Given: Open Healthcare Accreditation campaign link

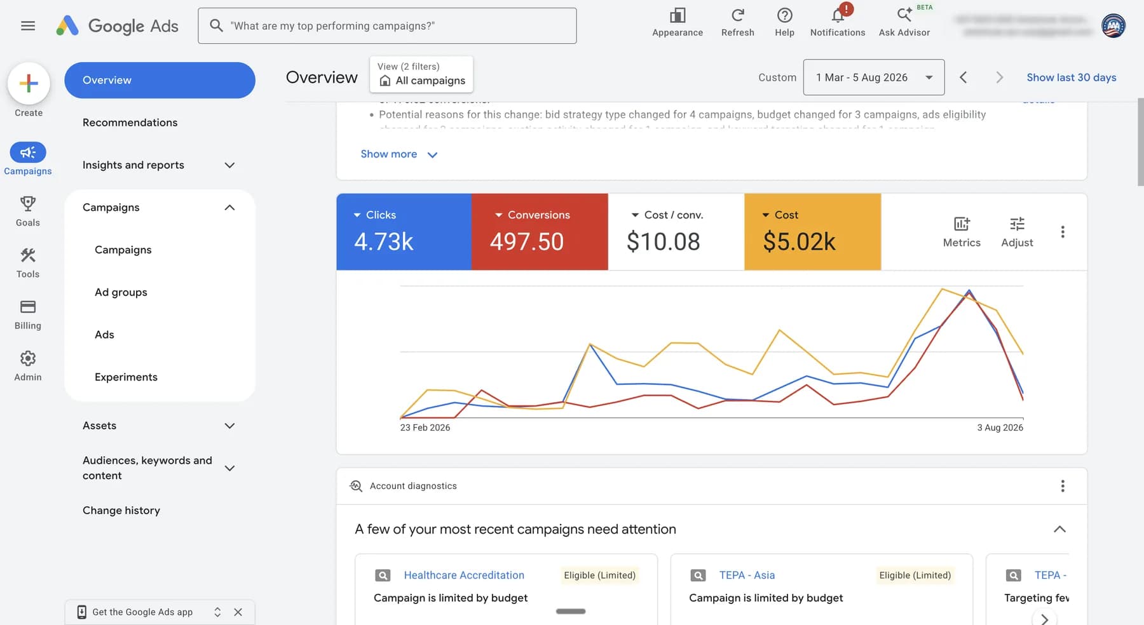Looking at the screenshot, I should (x=464, y=575).
